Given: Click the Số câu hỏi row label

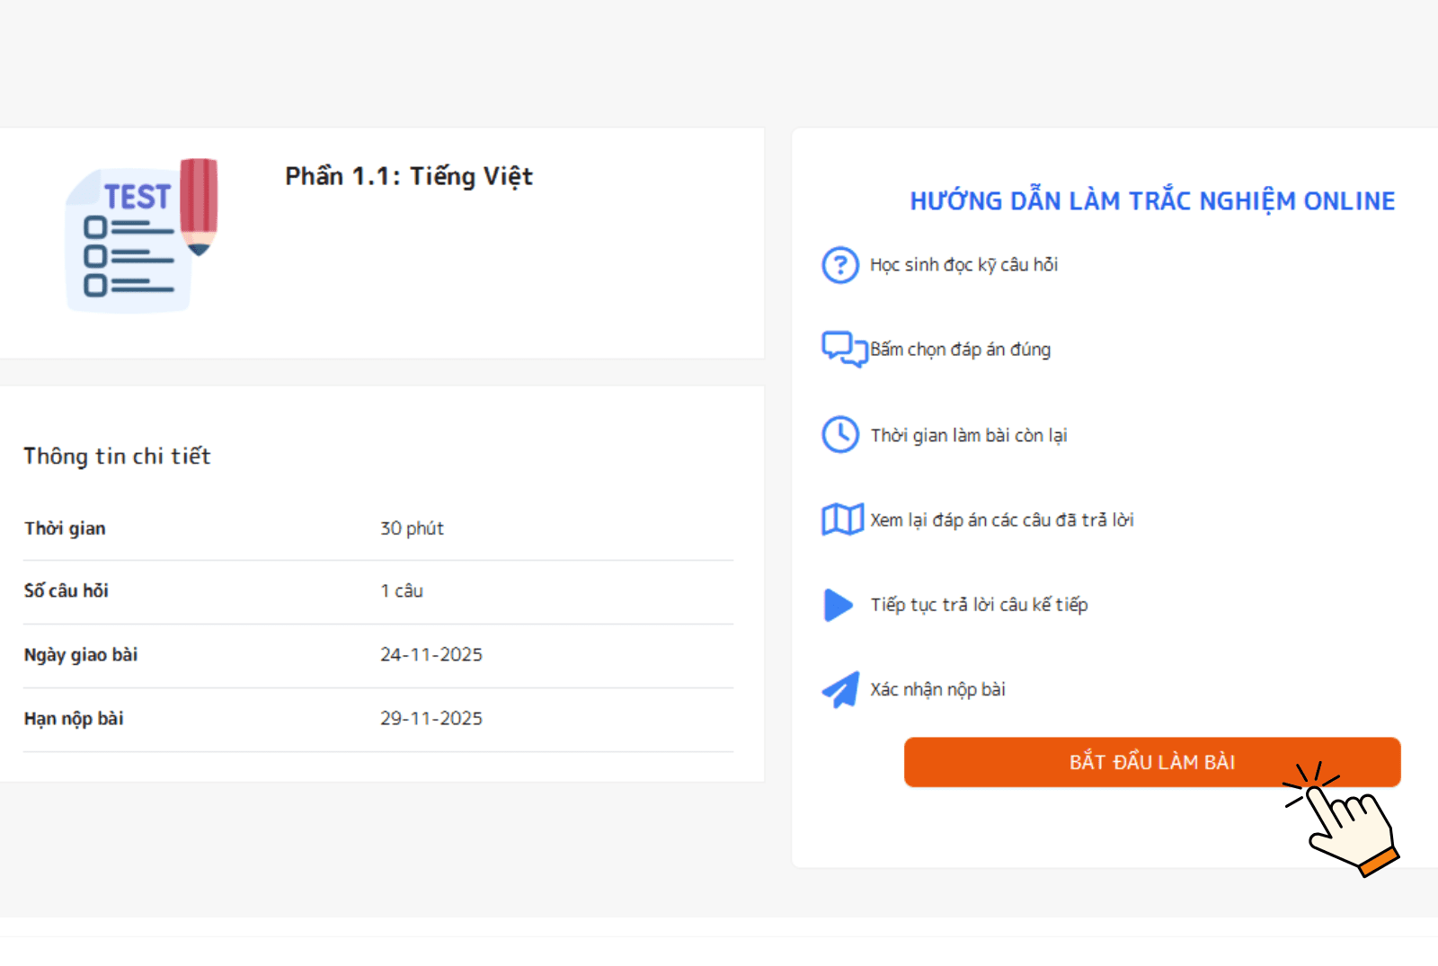Looking at the screenshot, I should (x=67, y=591).
